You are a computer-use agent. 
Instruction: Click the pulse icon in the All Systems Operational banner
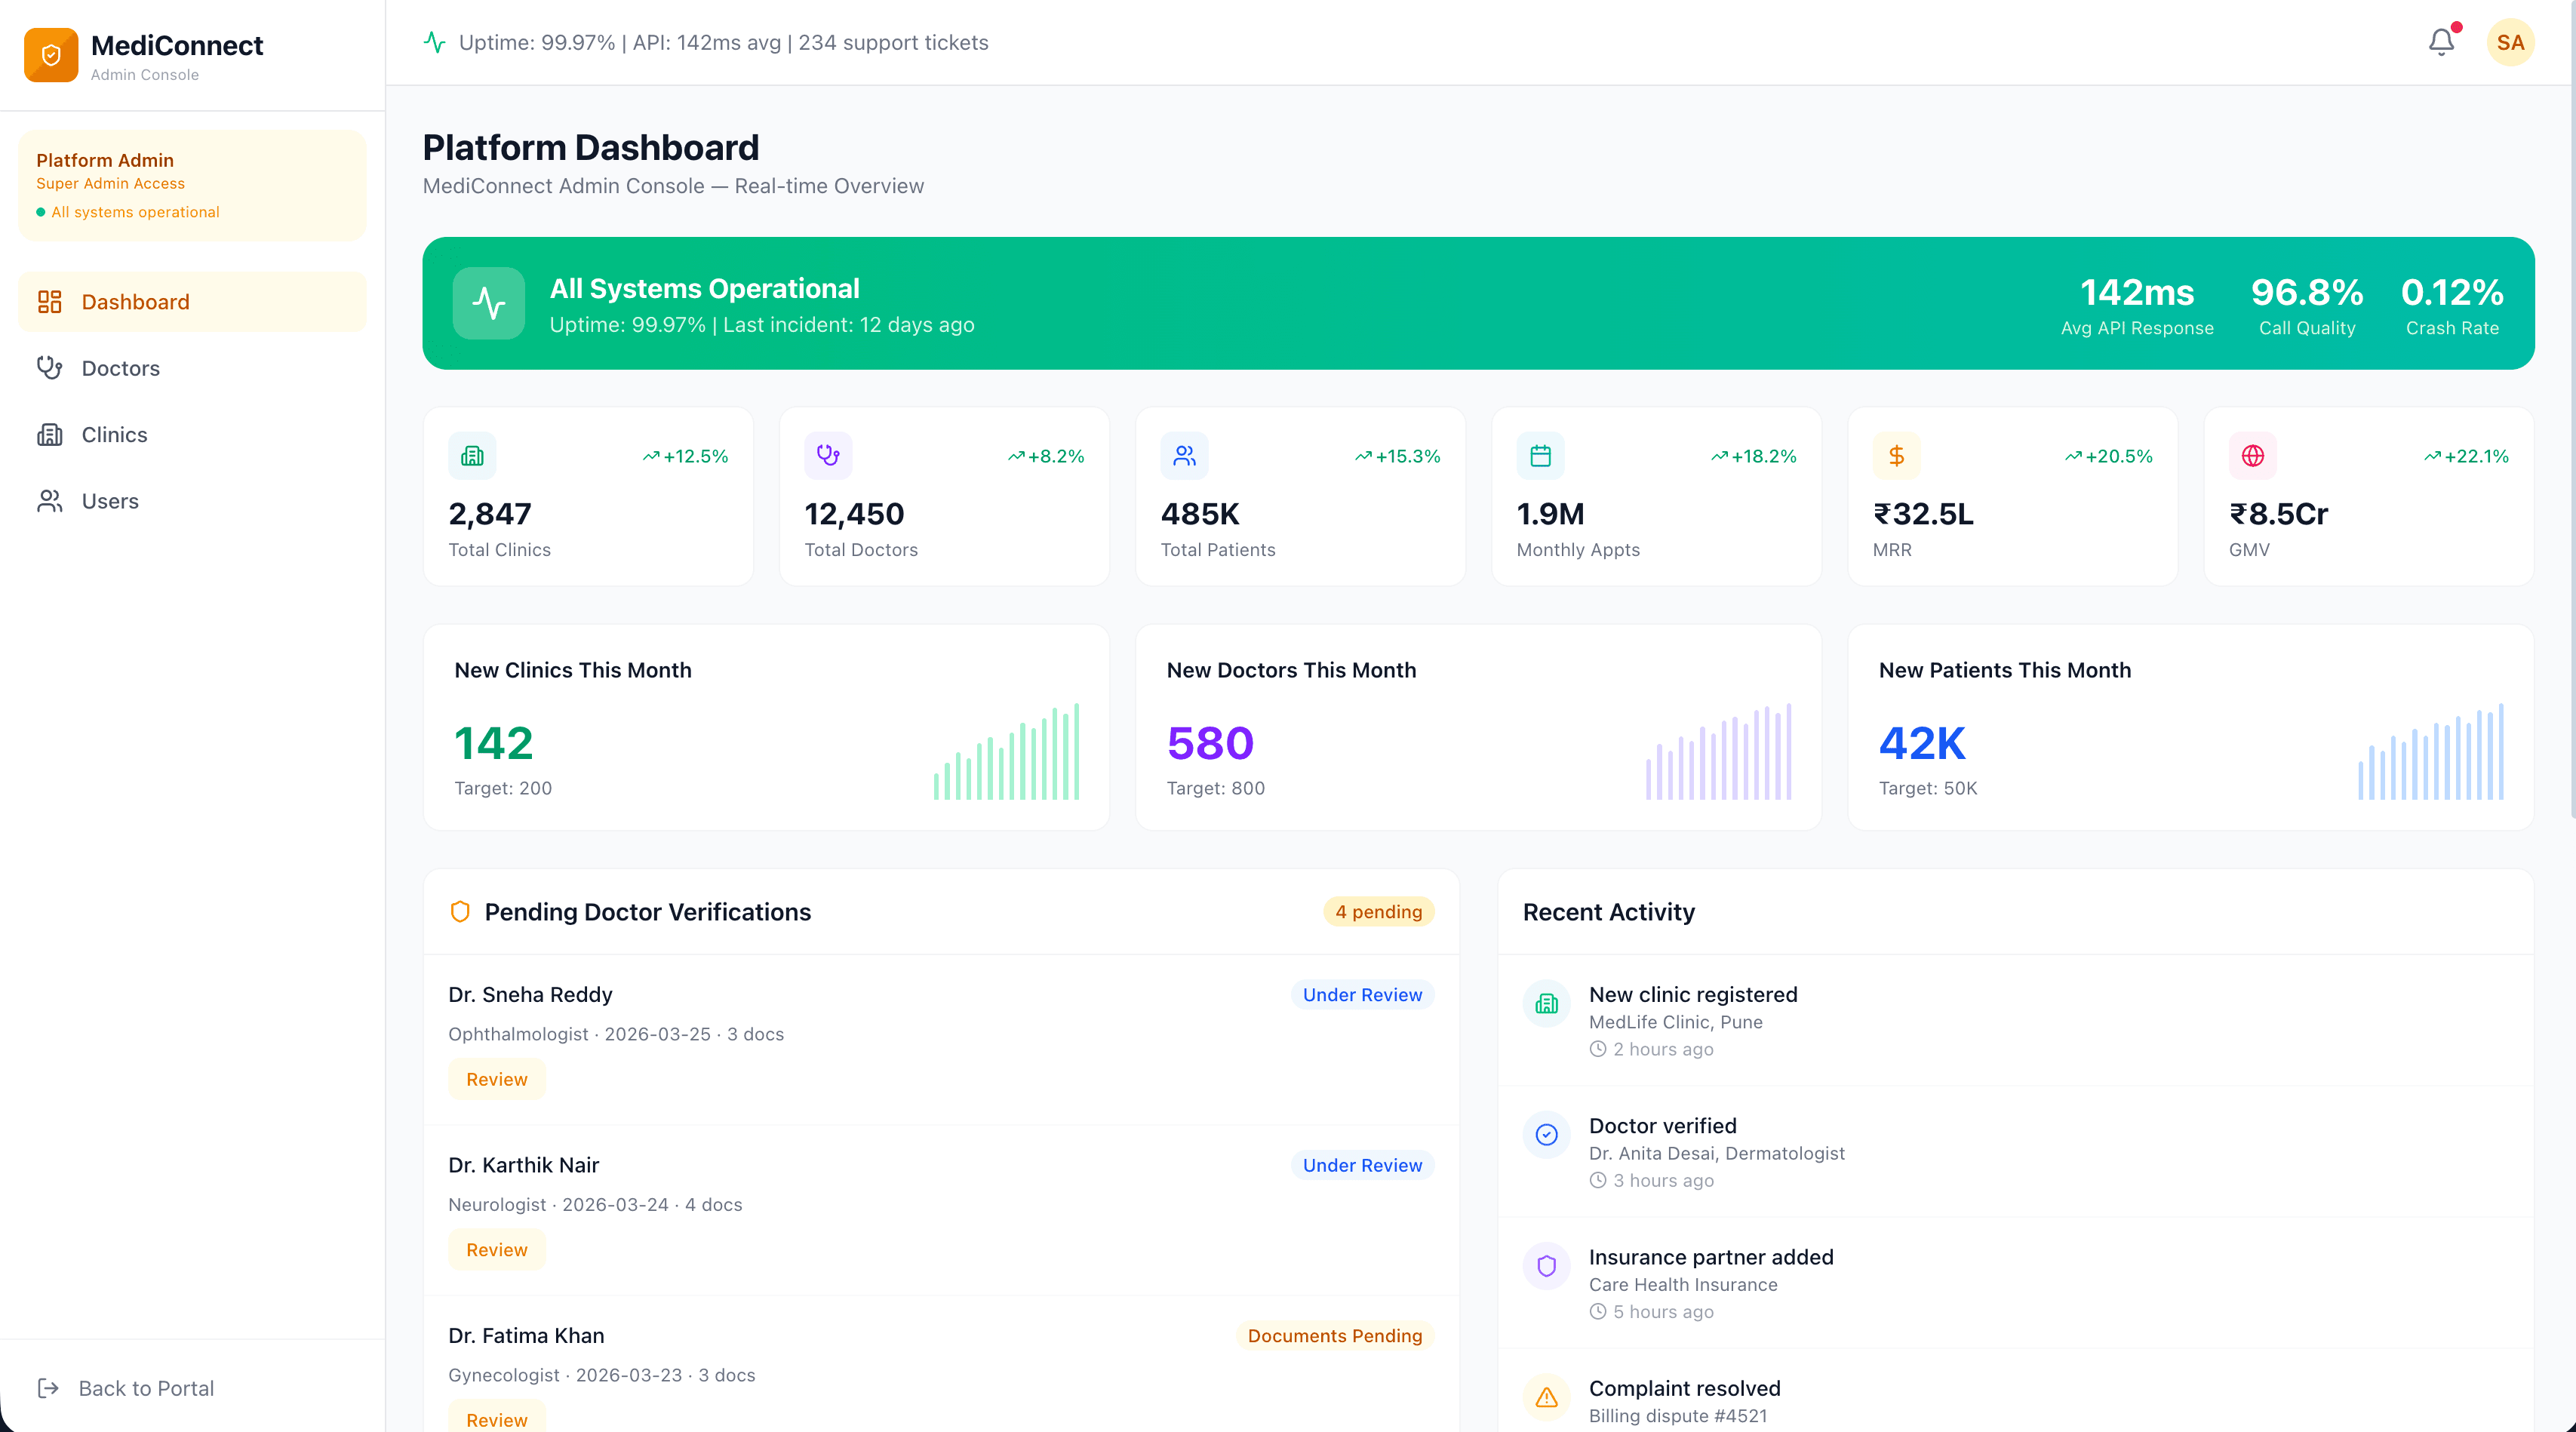pyautogui.click(x=489, y=303)
